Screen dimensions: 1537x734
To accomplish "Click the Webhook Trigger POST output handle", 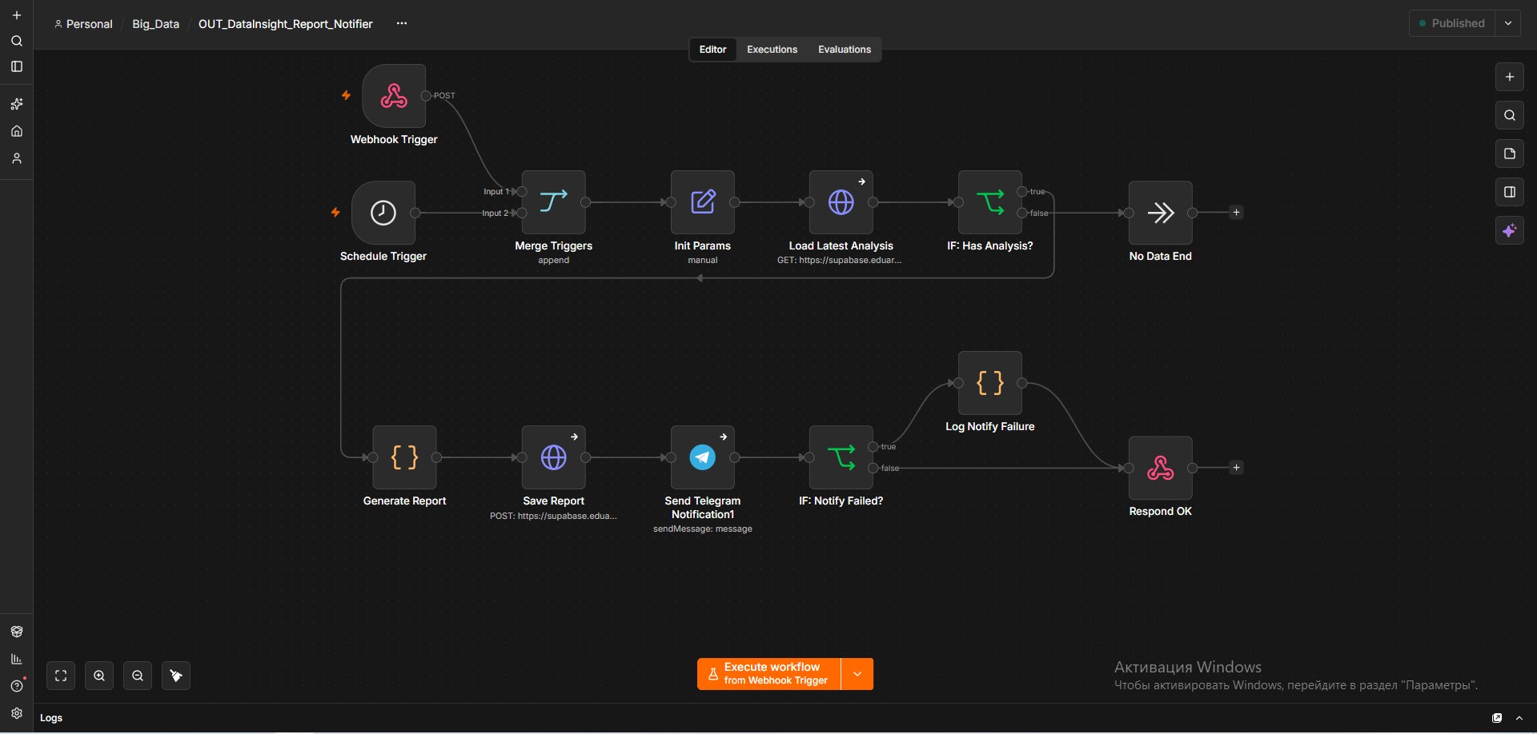I will 426,96.
